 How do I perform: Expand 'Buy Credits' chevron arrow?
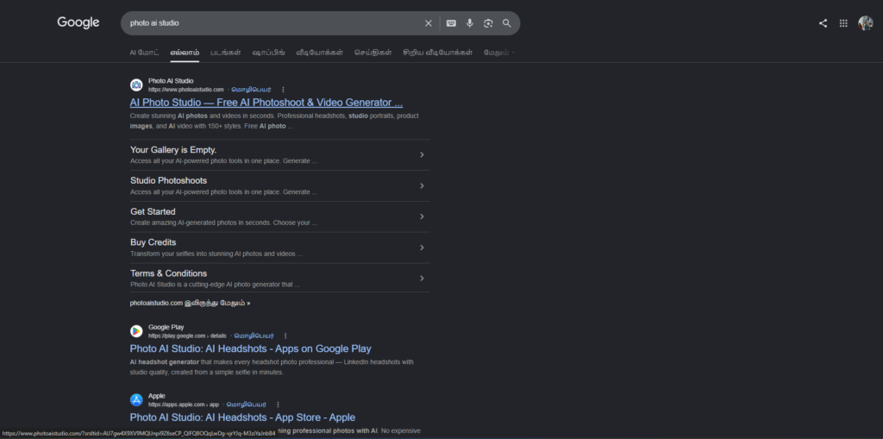tap(422, 248)
